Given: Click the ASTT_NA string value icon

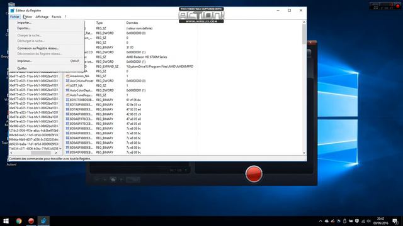Looking at the screenshot, I should click(67, 85).
